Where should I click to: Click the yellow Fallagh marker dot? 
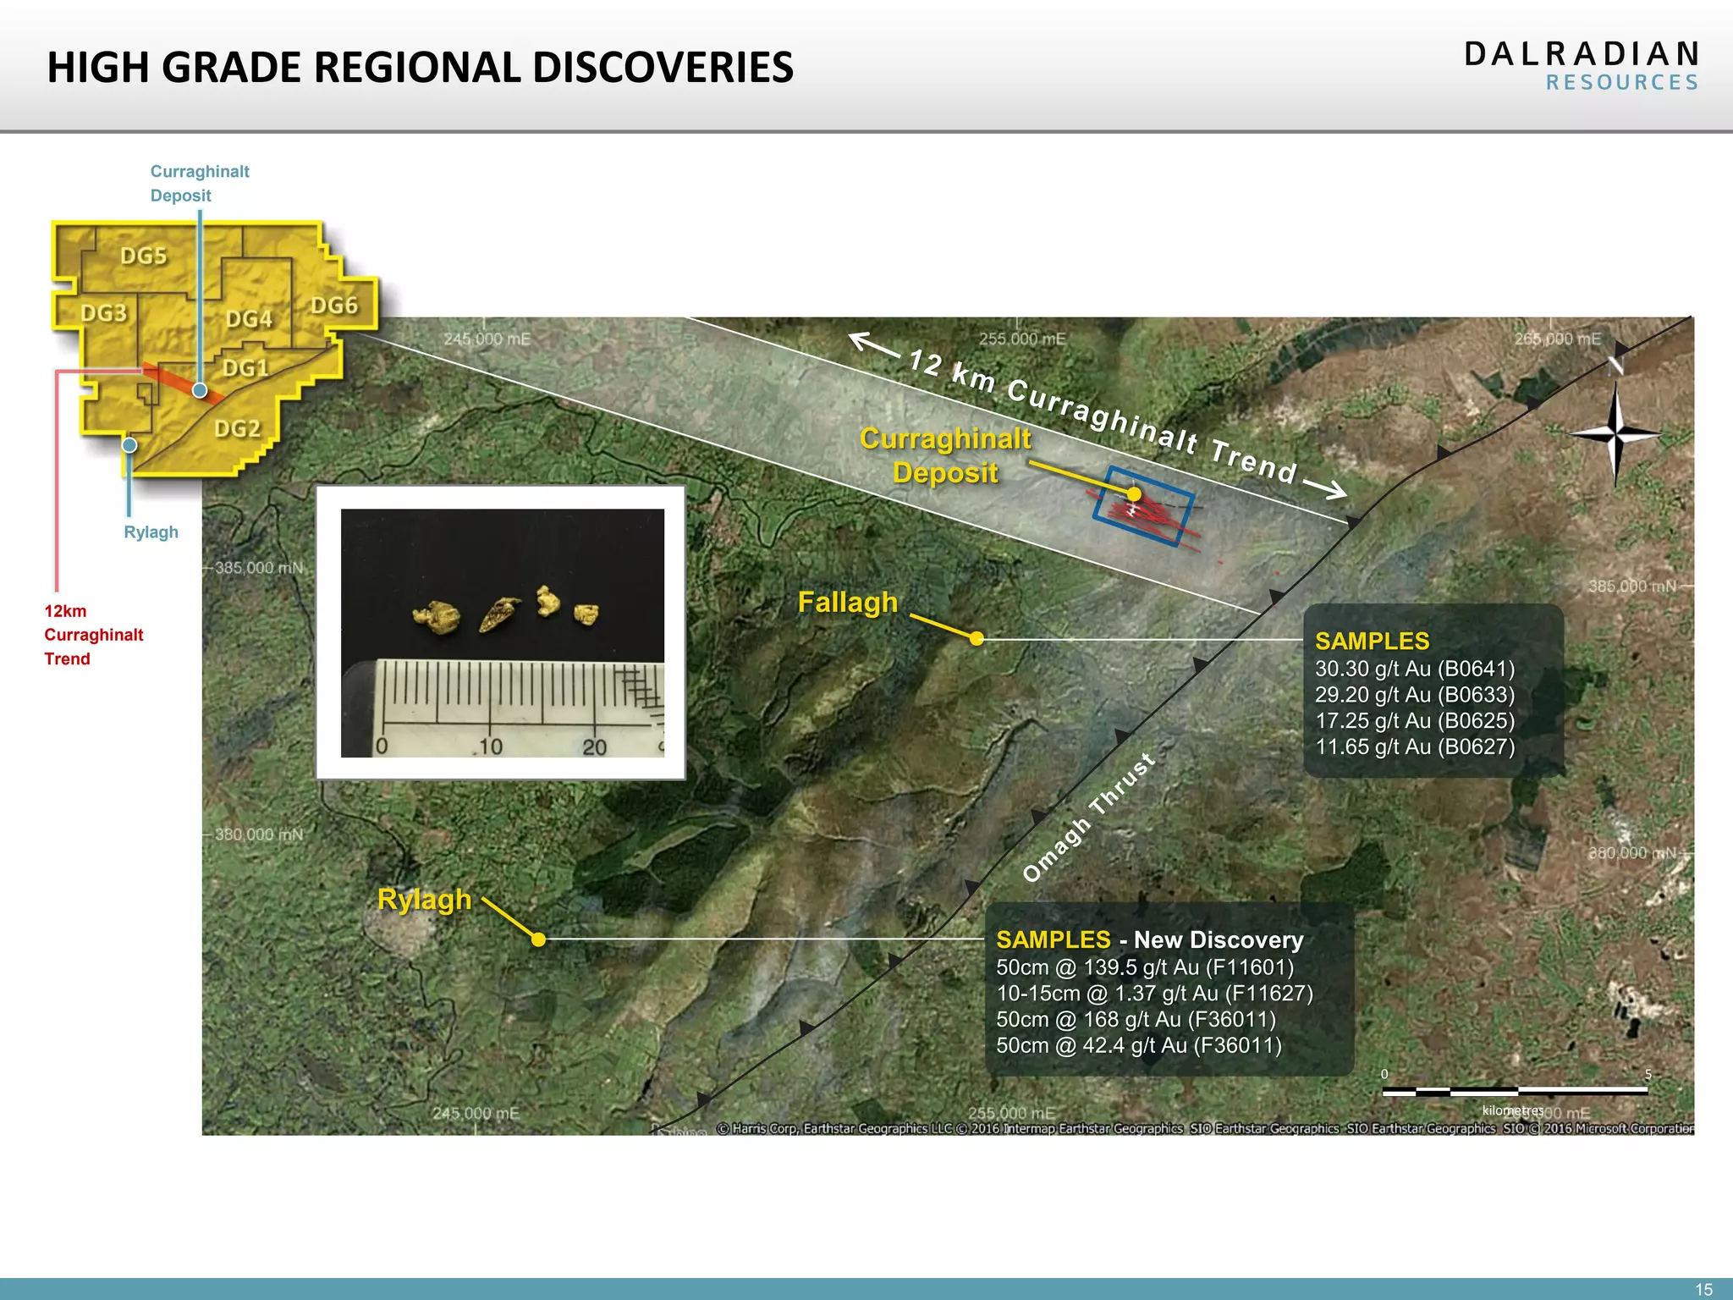977,638
